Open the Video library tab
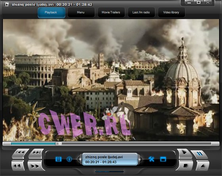222x176 pixels. tap(171, 13)
